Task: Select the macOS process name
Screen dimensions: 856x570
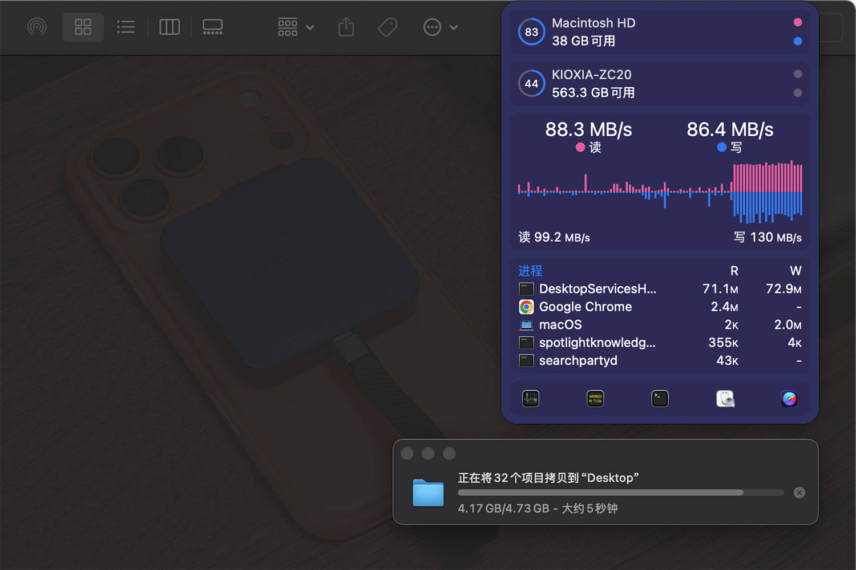Action: [x=560, y=325]
